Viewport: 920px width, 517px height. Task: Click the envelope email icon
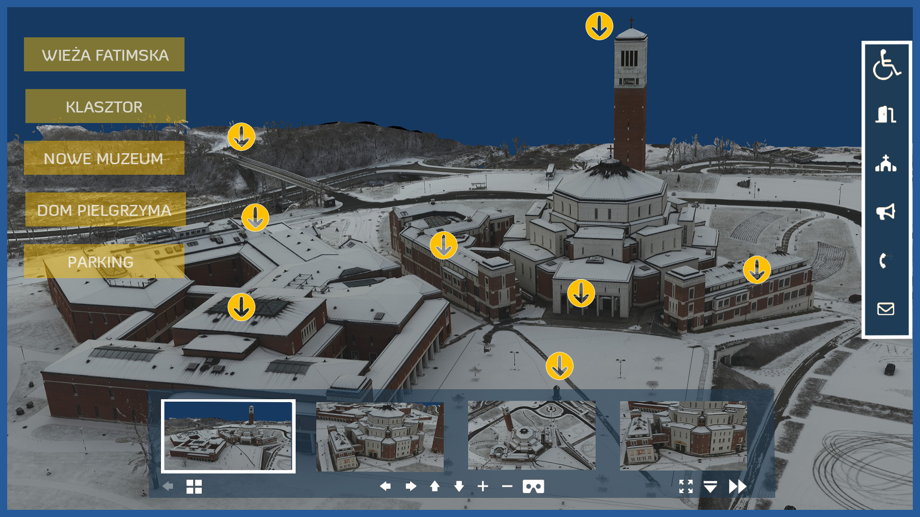pyautogui.click(x=885, y=309)
